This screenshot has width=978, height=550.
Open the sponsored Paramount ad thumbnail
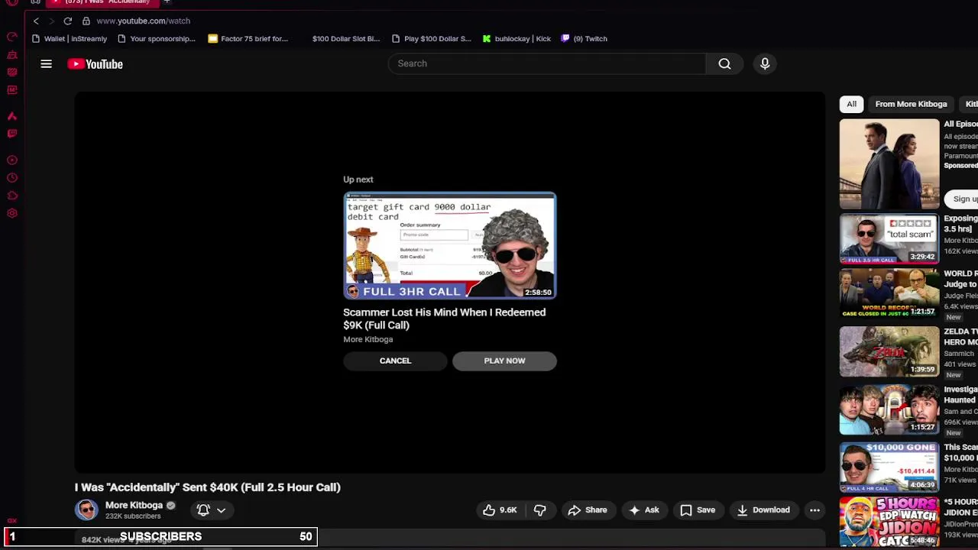click(x=889, y=164)
